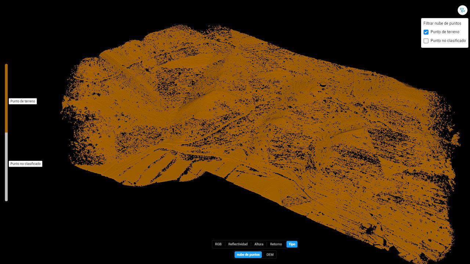Click the gray unclassified segment of legend bar
Viewport: 470px width, 264px height.
[6, 167]
